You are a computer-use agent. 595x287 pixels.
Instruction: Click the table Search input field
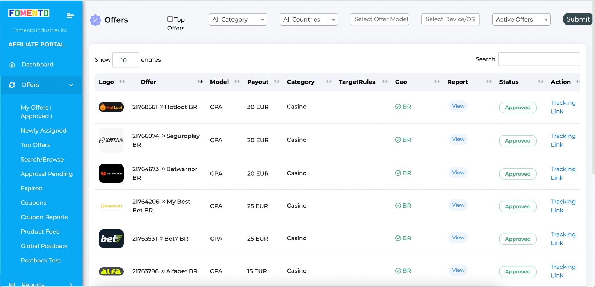[539, 59]
